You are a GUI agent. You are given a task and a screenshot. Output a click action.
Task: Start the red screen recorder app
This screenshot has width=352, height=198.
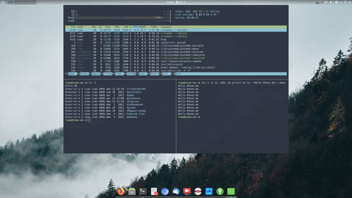point(187,191)
